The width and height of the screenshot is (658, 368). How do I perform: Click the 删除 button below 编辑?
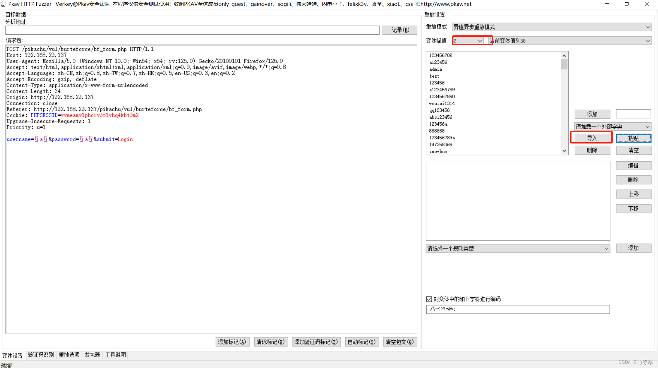pos(633,180)
